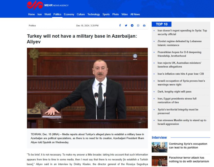Print the Aliyev article

click(144, 25)
